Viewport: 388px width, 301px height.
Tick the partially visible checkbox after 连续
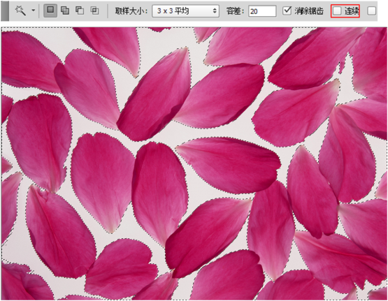pyautogui.click(x=372, y=10)
